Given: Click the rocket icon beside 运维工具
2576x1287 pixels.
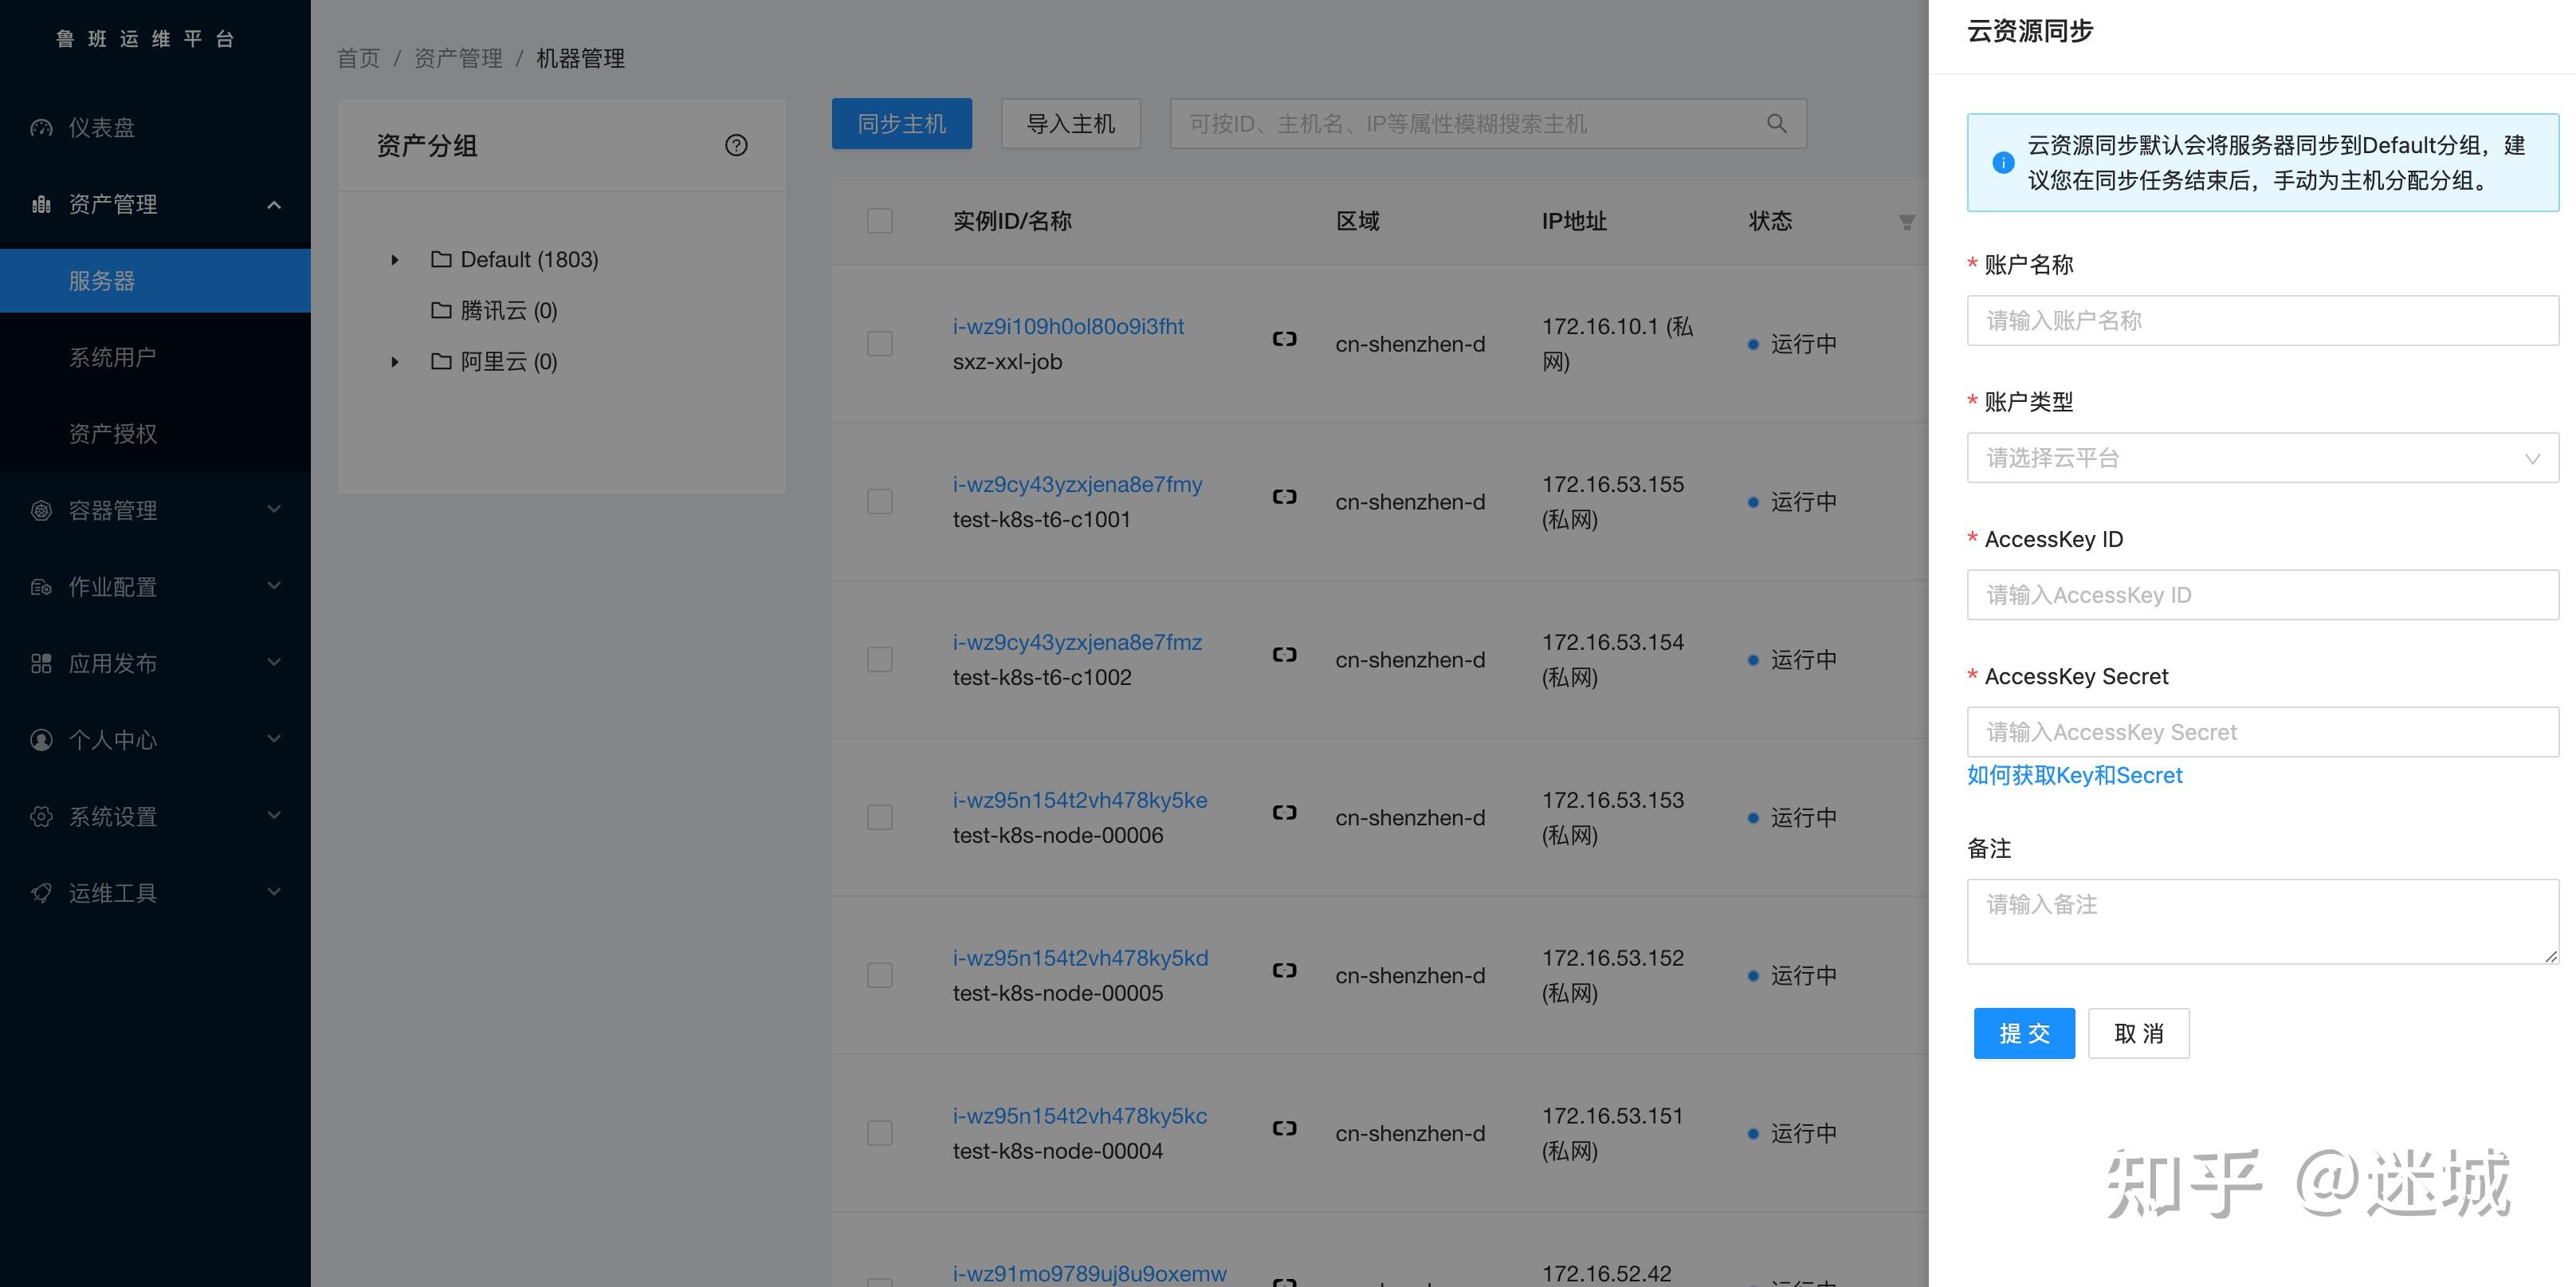Looking at the screenshot, I should click(41, 893).
